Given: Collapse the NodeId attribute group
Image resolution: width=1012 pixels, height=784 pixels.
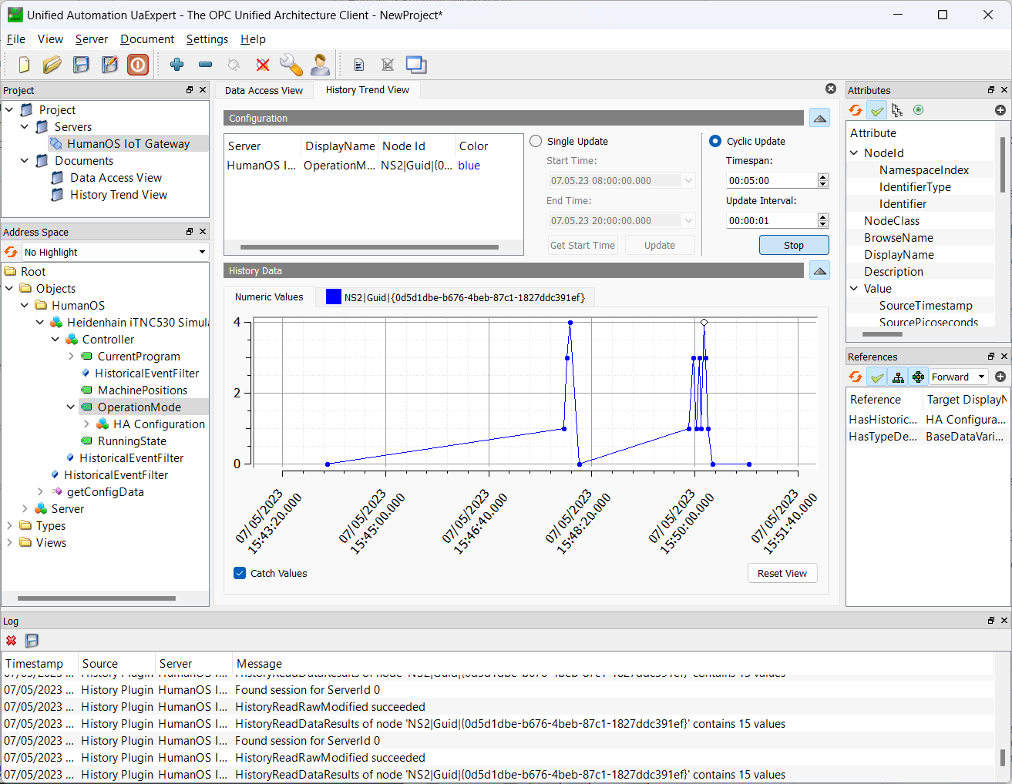Looking at the screenshot, I should 854,153.
